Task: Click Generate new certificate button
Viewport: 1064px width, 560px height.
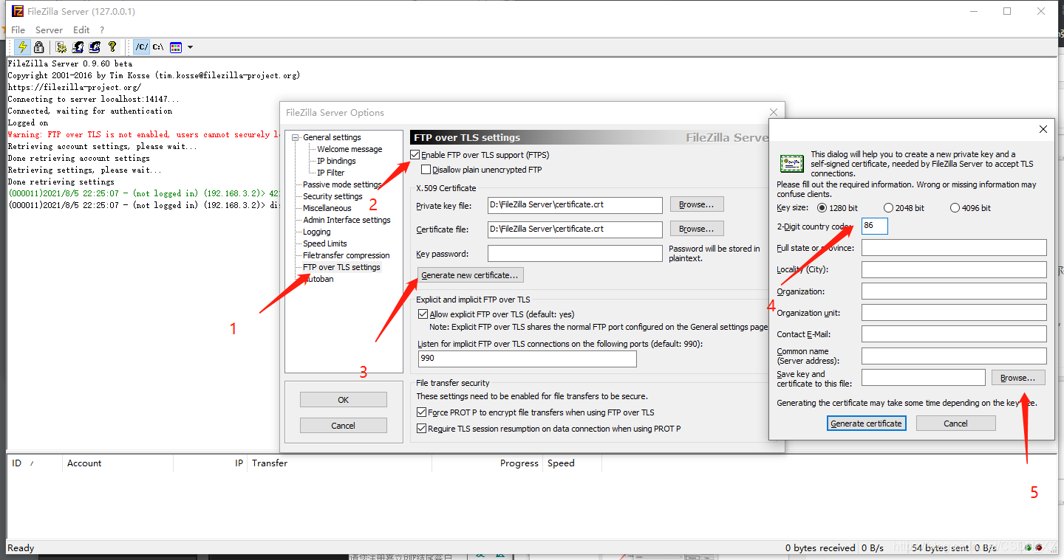Action: point(471,275)
